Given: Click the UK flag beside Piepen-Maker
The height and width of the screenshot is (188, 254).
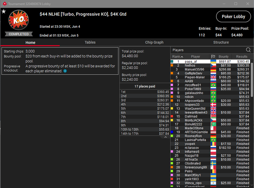Looking at the screenshot, I should pos(213,77).
